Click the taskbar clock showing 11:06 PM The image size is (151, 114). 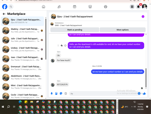point(140,107)
